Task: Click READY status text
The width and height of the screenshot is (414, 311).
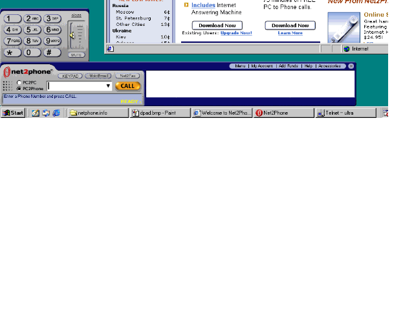Action: (129, 102)
